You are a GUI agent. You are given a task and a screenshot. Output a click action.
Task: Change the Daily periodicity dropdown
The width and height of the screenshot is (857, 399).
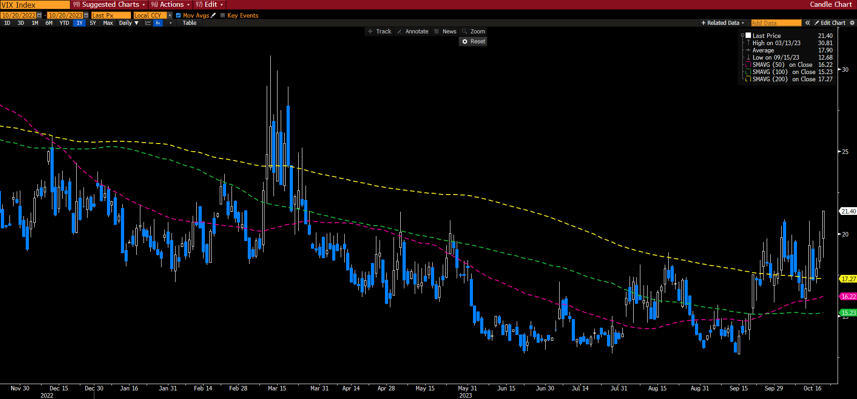(129, 23)
